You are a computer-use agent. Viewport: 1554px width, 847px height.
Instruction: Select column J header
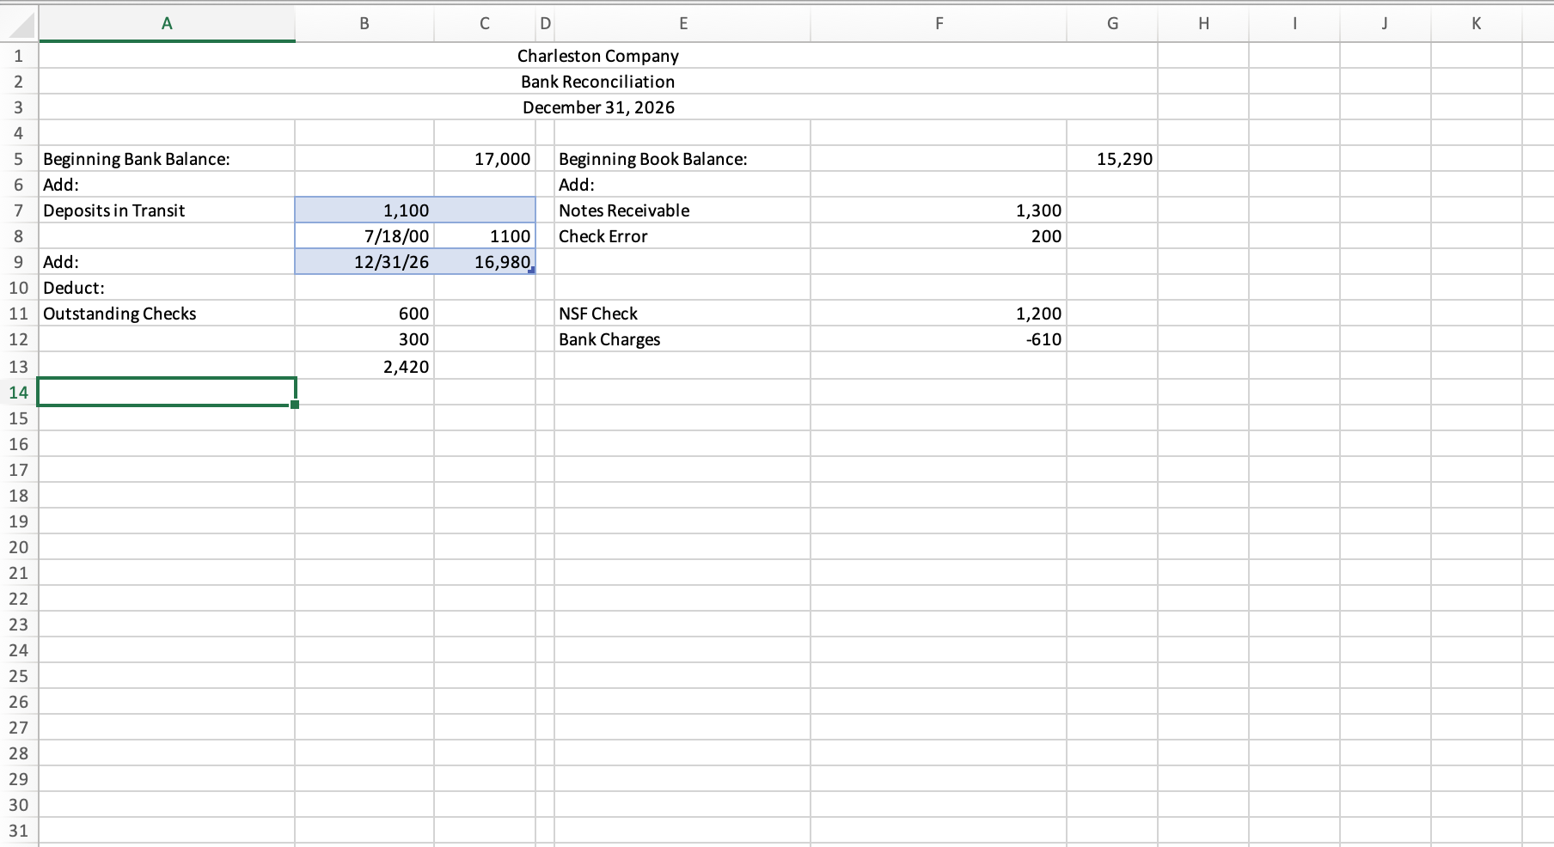[x=1386, y=23]
